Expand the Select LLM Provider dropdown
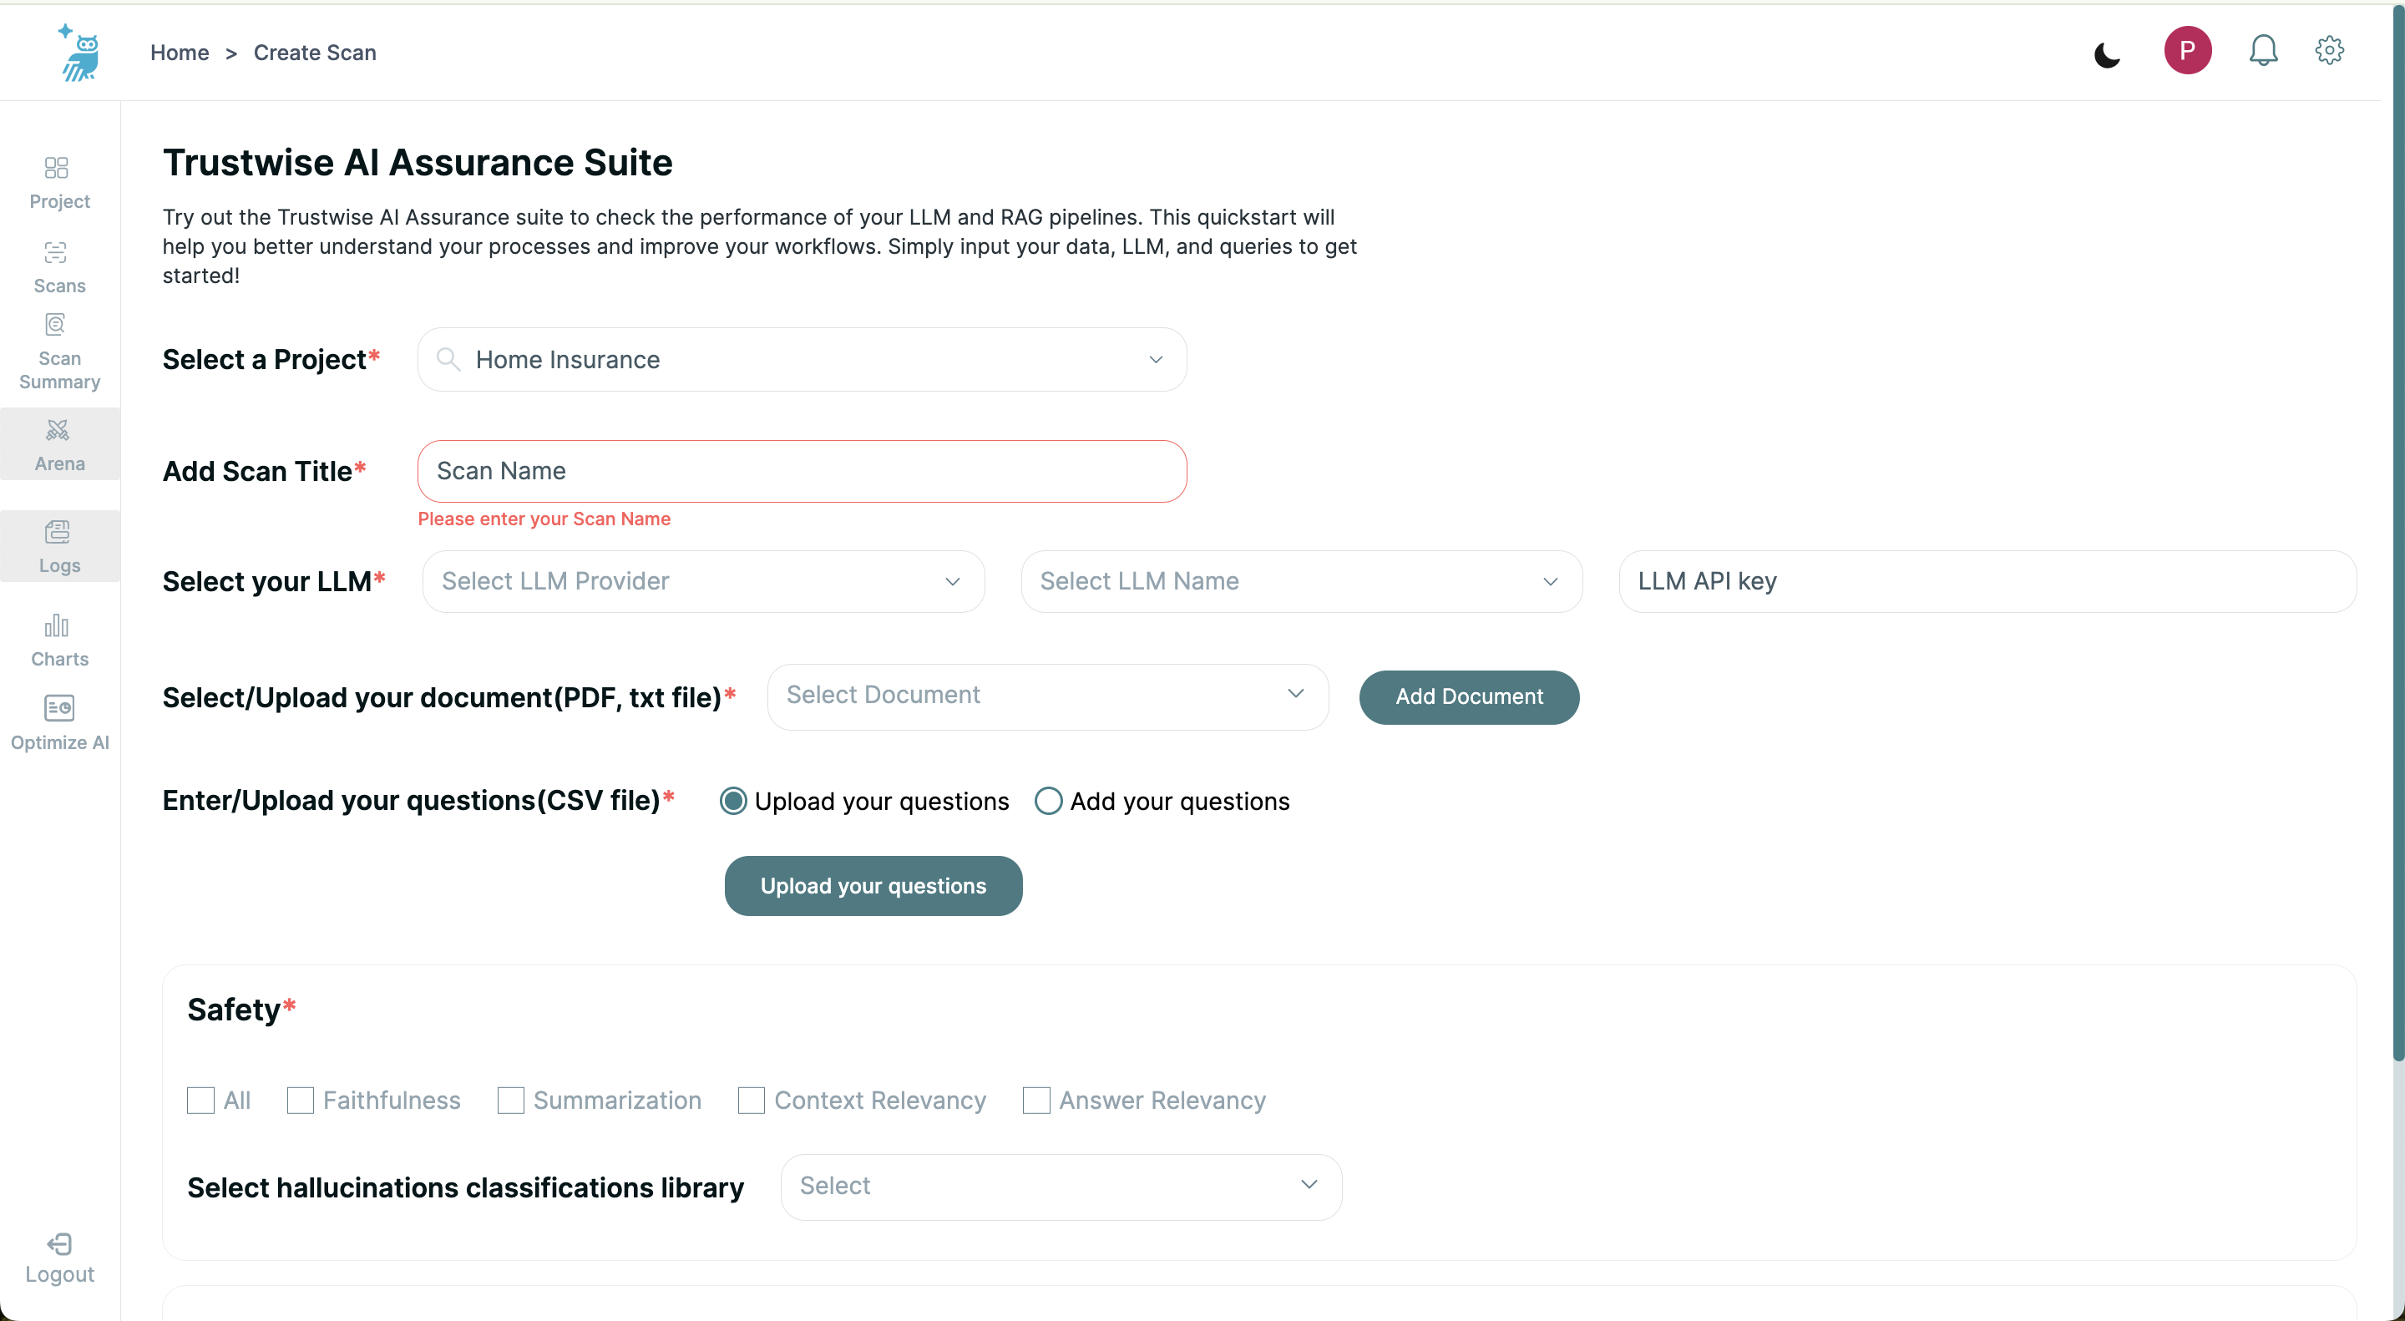This screenshot has height=1321, width=2405. pos(703,580)
